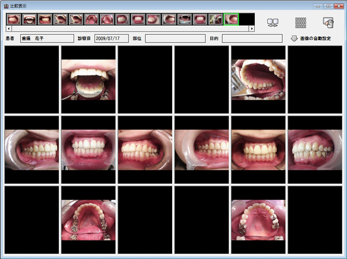The image size is (347, 259).
Task: Click the middle-row third side bite photo
Action: click(145, 150)
